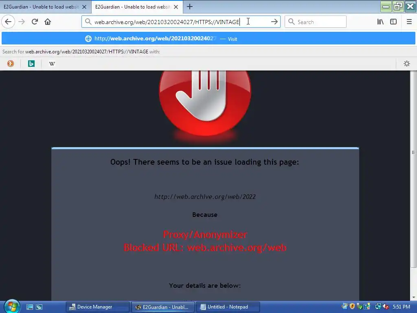Reload the current page
The width and height of the screenshot is (417, 313).
tap(35, 22)
